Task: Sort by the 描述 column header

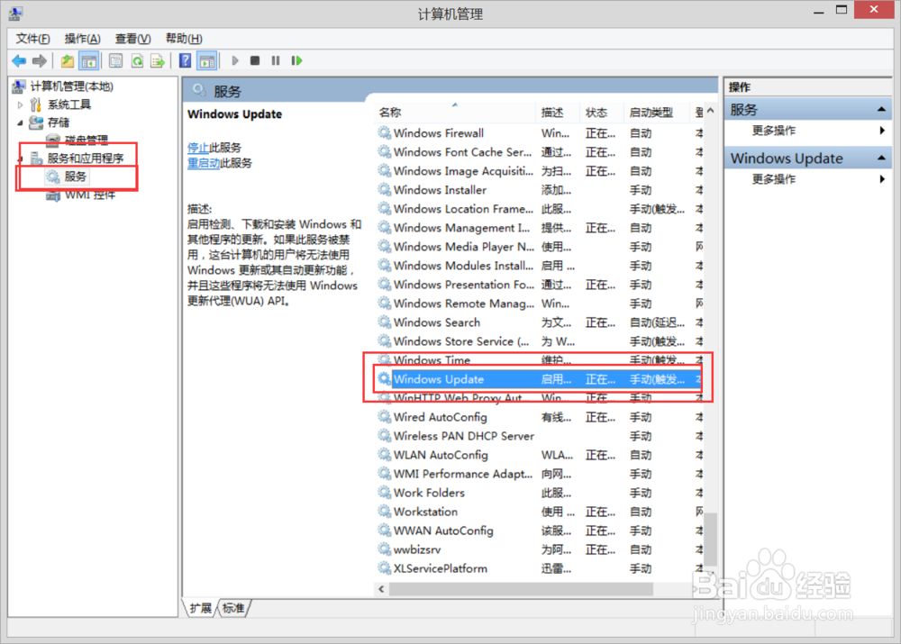Action: click(559, 113)
